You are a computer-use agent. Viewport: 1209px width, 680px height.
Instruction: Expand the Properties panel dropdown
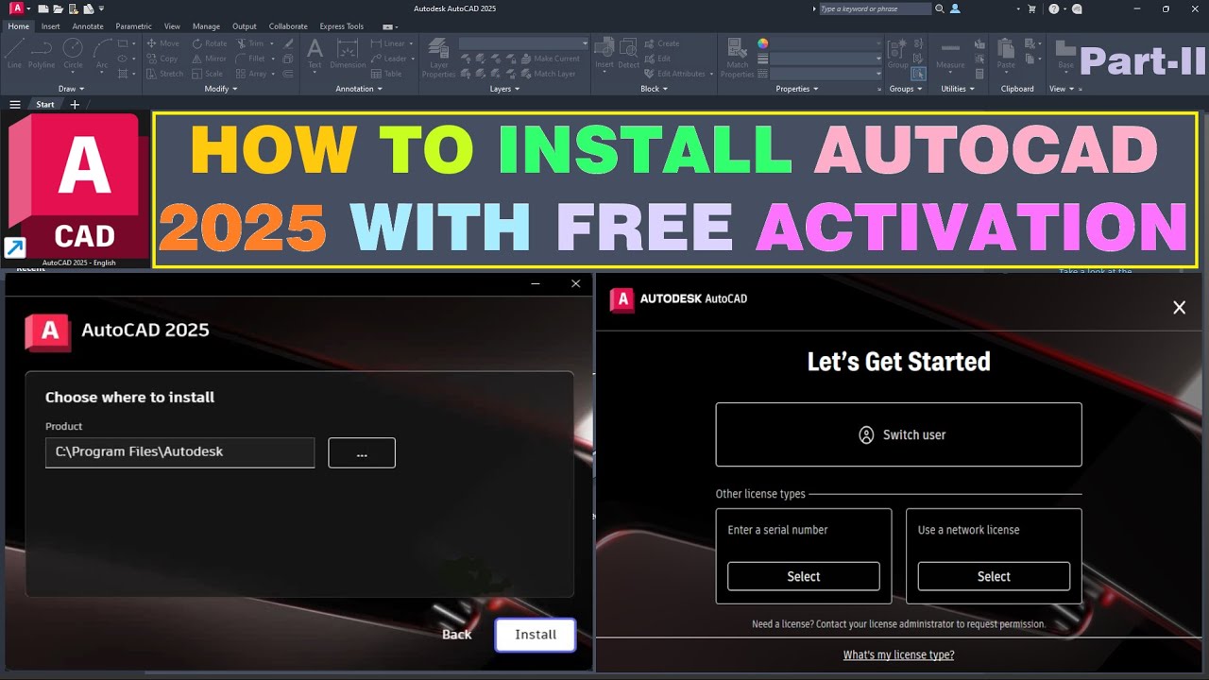tap(797, 89)
